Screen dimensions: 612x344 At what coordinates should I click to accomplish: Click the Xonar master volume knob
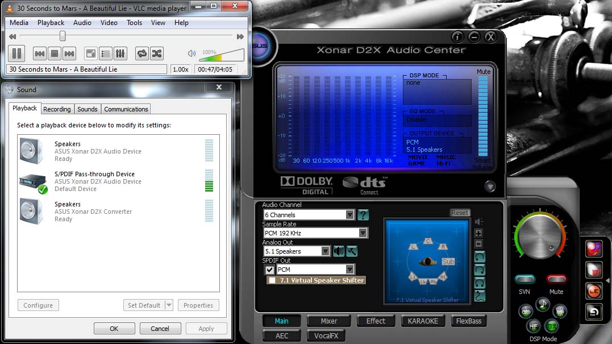pos(540,236)
